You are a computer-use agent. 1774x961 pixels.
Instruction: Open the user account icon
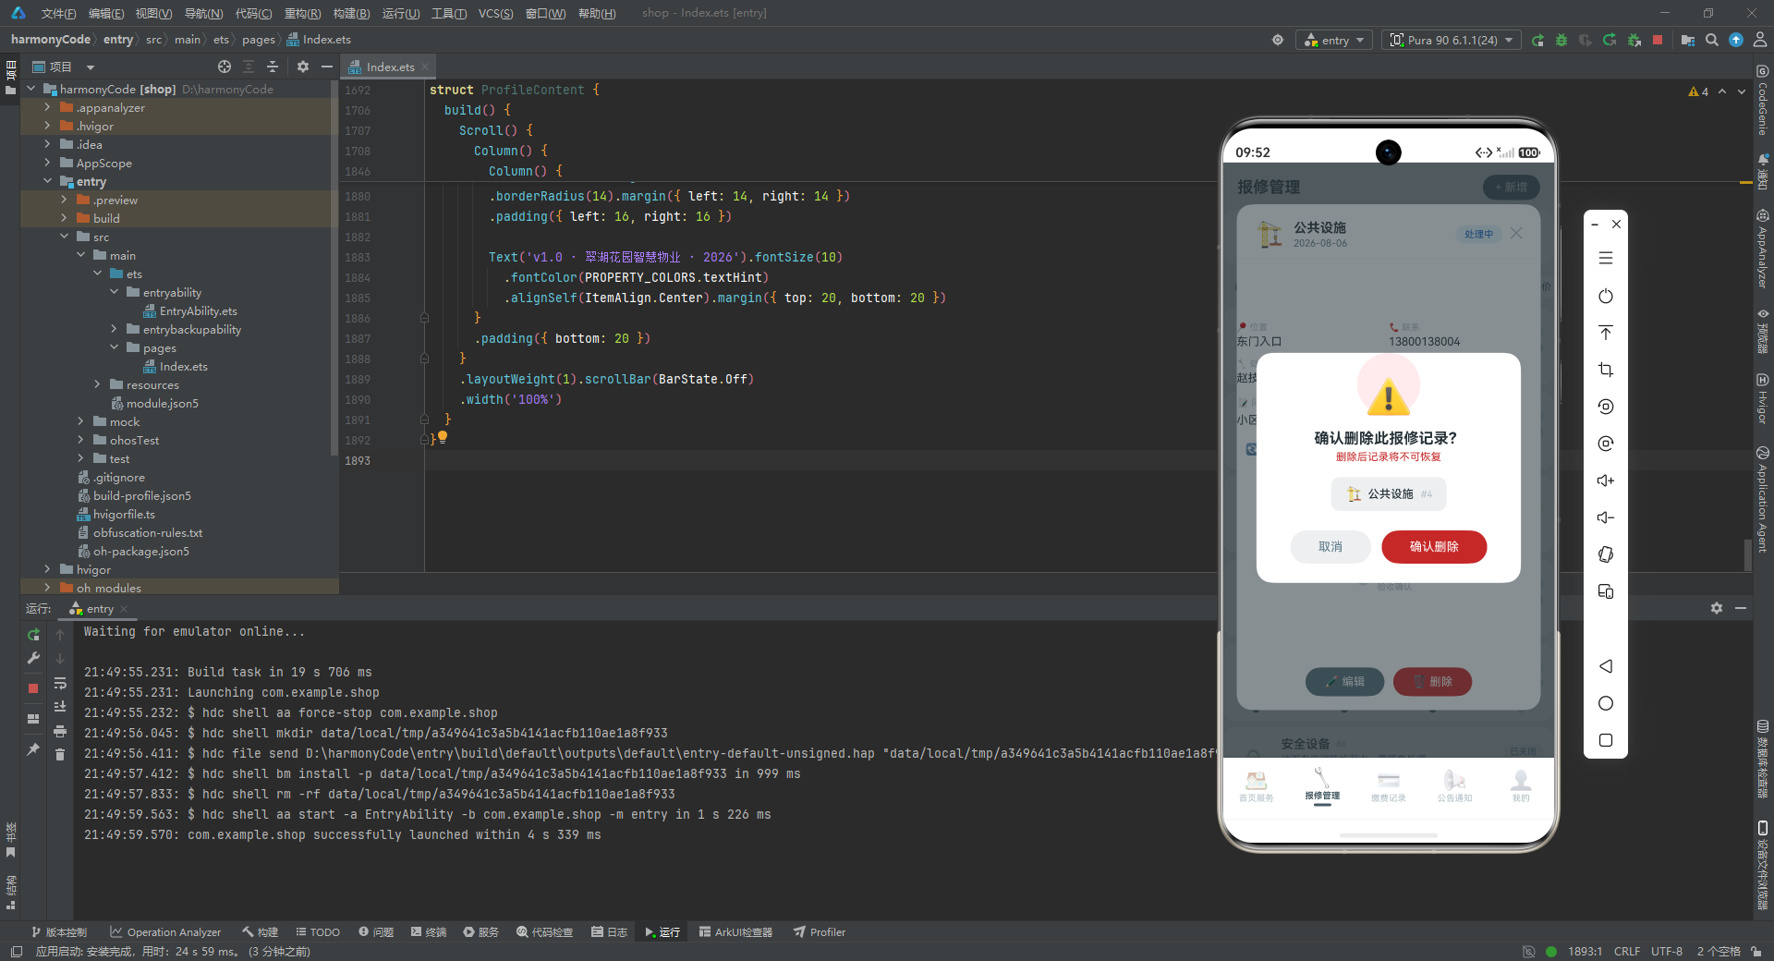(x=1760, y=41)
